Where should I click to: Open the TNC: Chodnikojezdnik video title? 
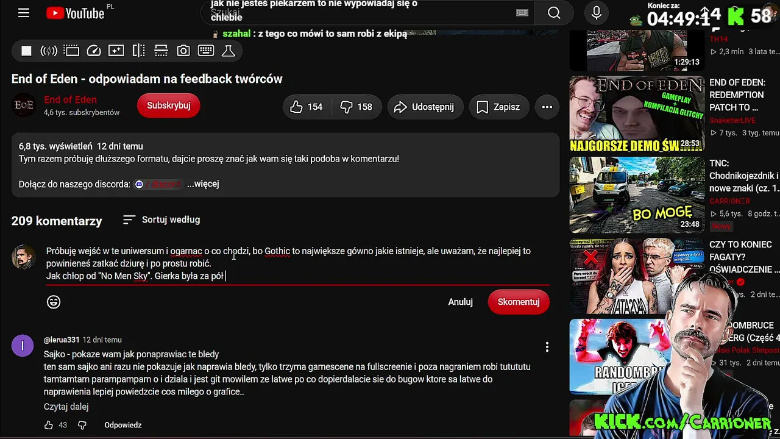[x=744, y=176]
